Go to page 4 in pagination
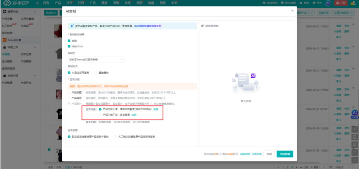This screenshot has height=169, width=359. click(297, 167)
